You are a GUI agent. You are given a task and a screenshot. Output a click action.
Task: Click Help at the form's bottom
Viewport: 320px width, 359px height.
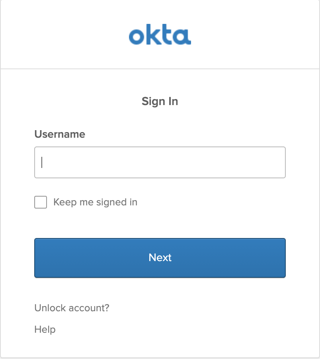tap(45, 330)
